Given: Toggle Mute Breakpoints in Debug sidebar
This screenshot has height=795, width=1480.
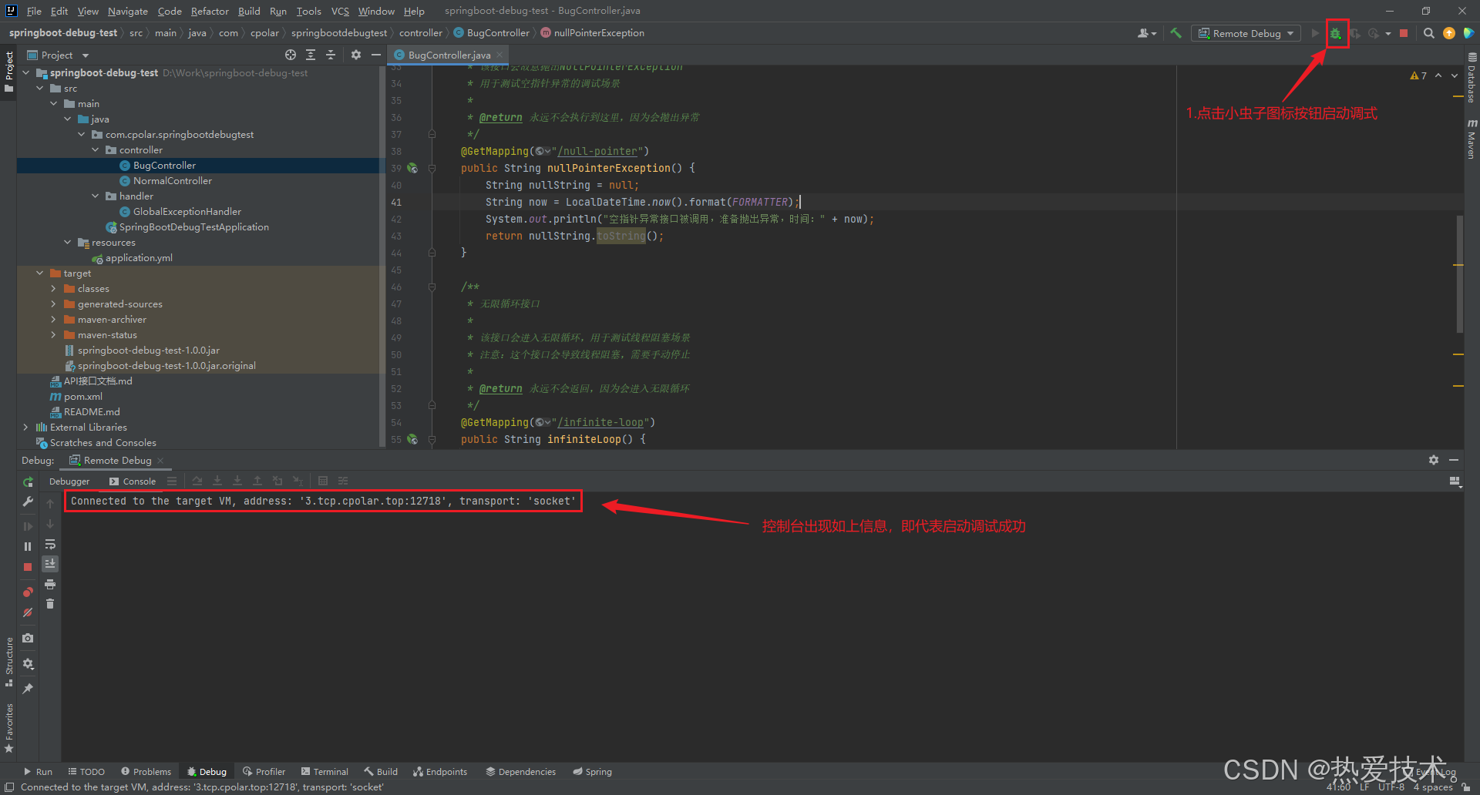Looking at the screenshot, I should coord(28,612).
